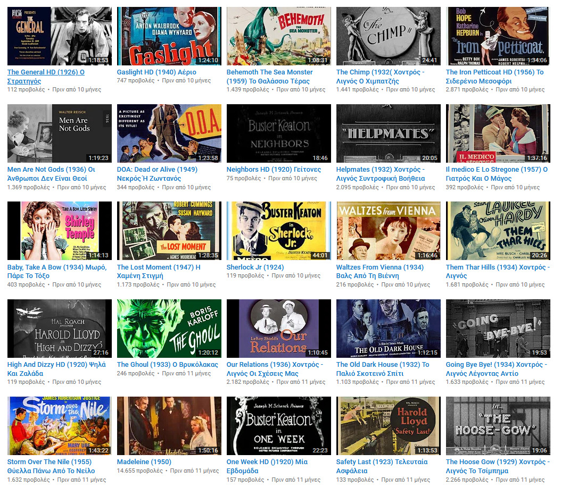Click Neighbors HD (1920) title link
This screenshot has width=561, height=487.
(x=274, y=170)
